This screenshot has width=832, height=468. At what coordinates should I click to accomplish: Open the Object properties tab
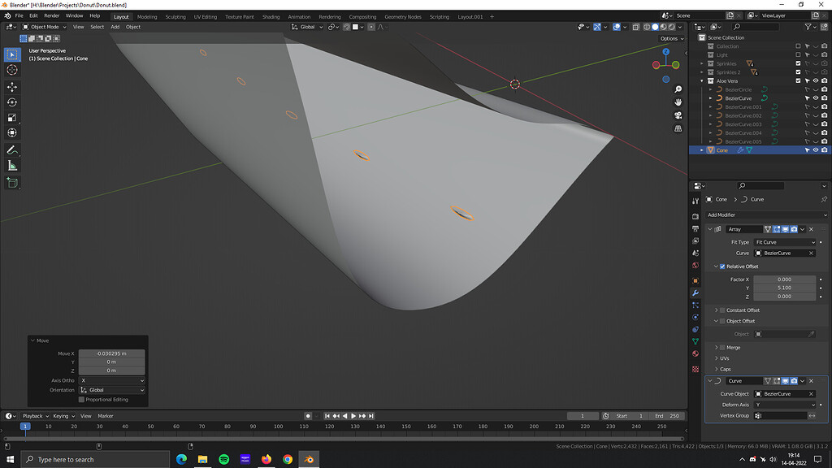point(695,280)
